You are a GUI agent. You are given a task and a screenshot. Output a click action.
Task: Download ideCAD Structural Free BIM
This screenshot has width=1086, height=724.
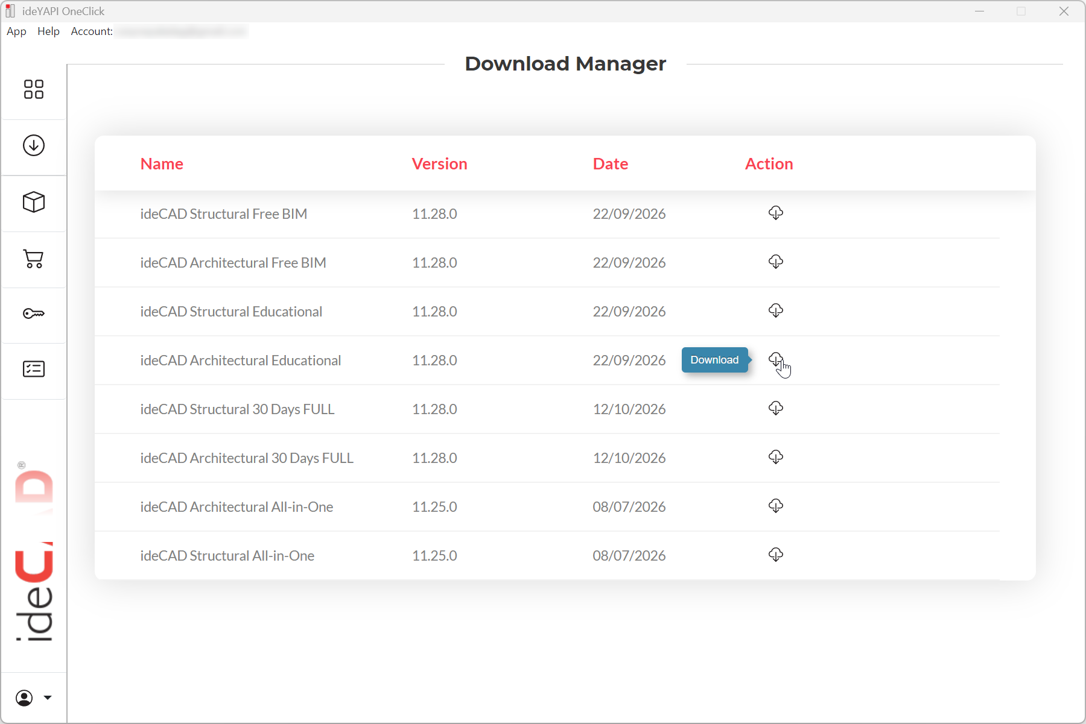pyautogui.click(x=776, y=213)
